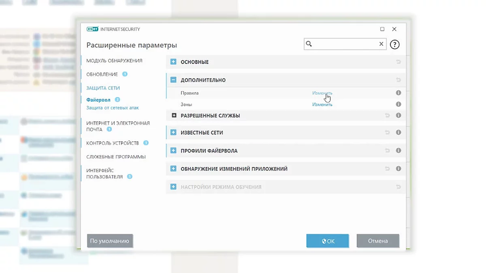
Task: Open Модуль обнаружения settings category
Action: (x=114, y=61)
